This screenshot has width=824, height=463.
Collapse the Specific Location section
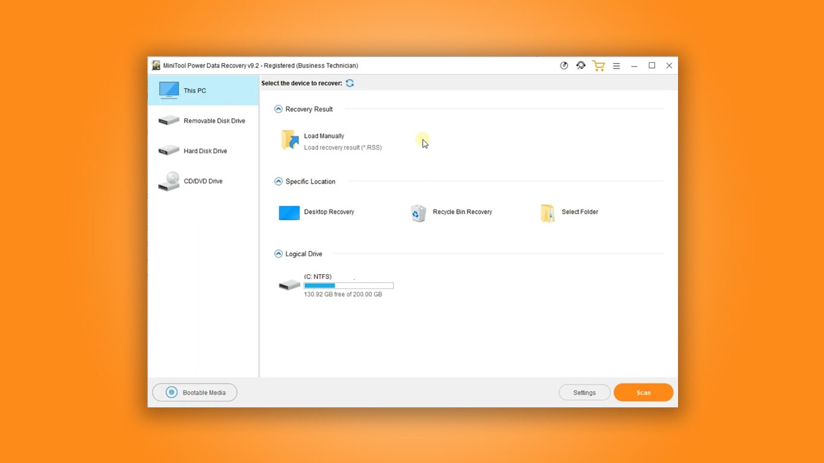[278, 181]
